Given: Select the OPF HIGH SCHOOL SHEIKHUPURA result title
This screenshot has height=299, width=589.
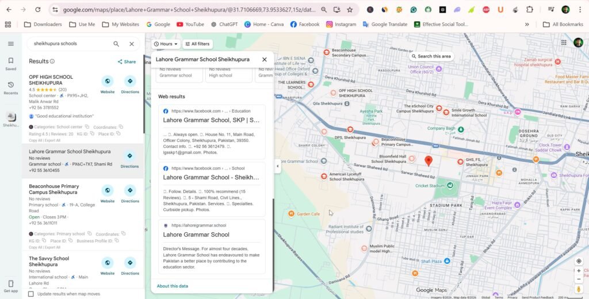Looking at the screenshot, I should [51, 80].
